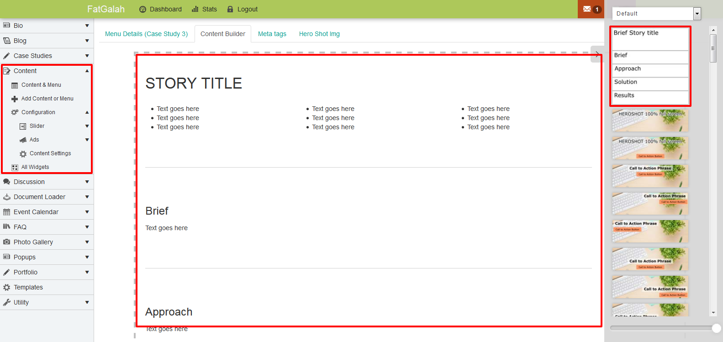Image resolution: width=723 pixels, height=342 pixels.
Task: Click the Add Content plus icon
Action: pyautogui.click(x=15, y=99)
